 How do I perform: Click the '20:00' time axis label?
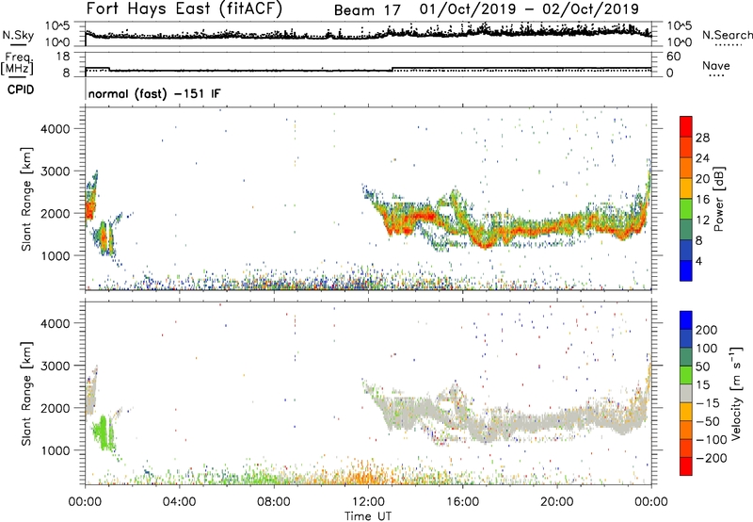coord(557,502)
